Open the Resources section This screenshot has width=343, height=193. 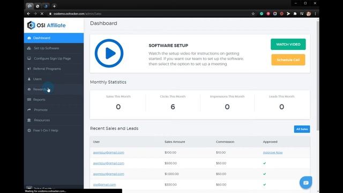pyautogui.click(x=54, y=120)
